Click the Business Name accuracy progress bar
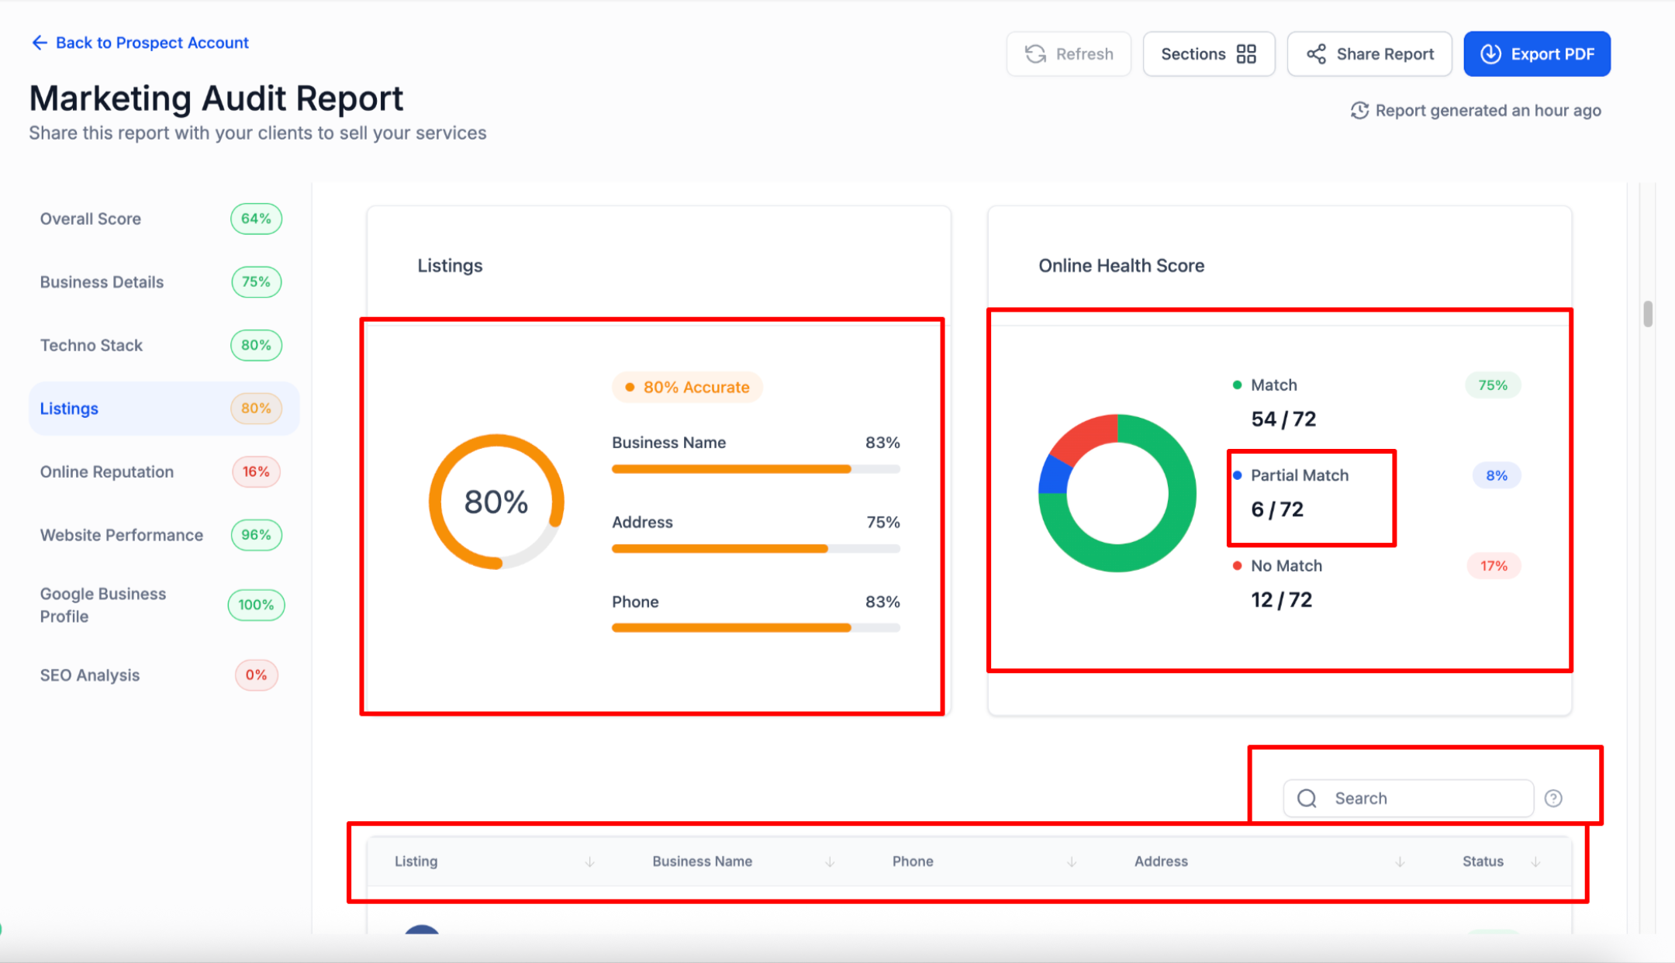Image resolution: width=1675 pixels, height=963 pixels. click(755, 469)
